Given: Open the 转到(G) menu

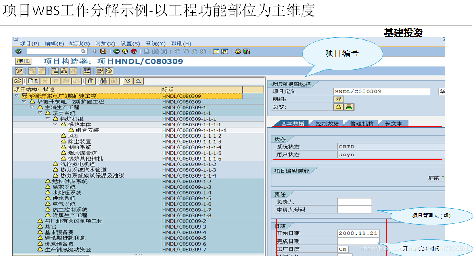Looking at the screenshot, I should coord(79,44).
